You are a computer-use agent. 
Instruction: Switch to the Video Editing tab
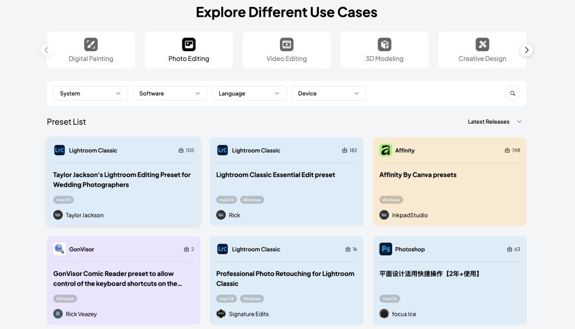[286, 50]
